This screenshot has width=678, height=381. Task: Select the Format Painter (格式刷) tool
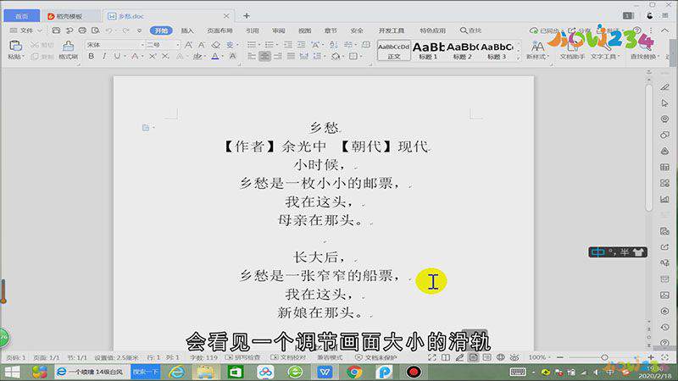[x=68, y=50]
